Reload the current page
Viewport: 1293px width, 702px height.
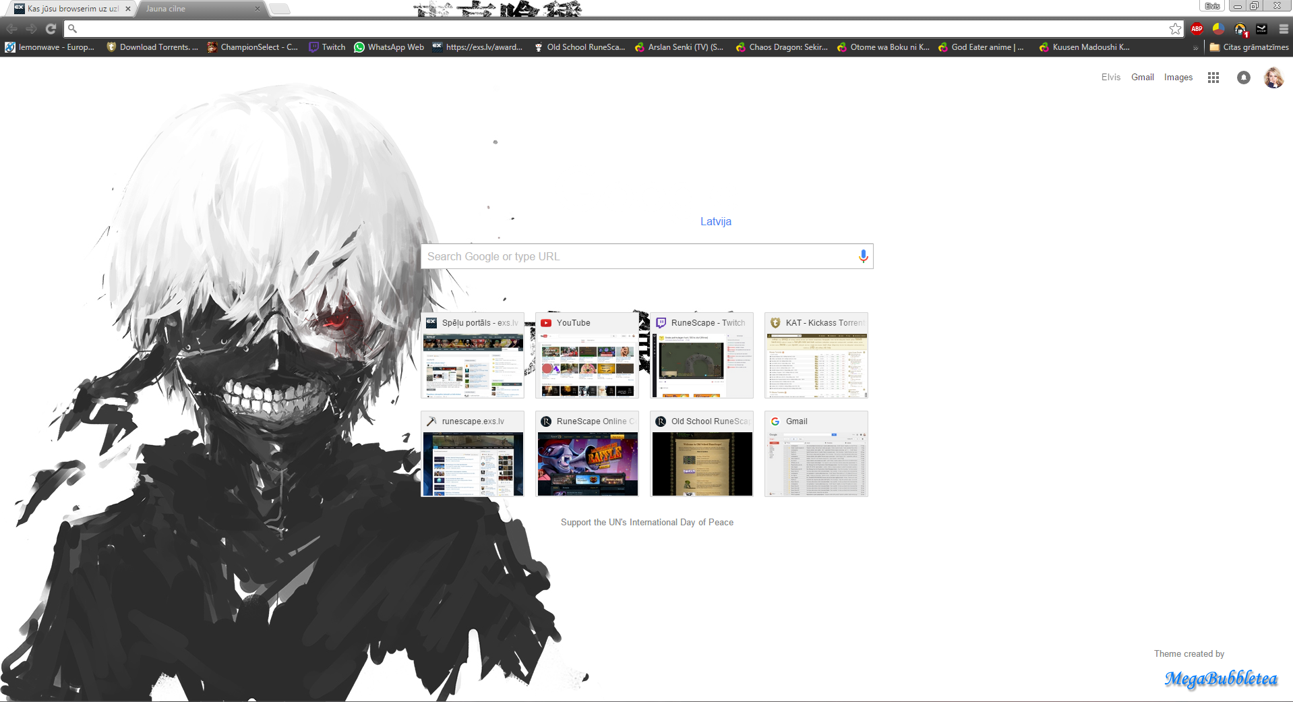pos(51,29)
